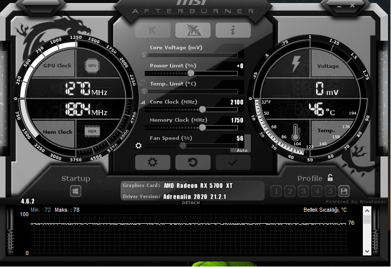This screenshot has width=391, height=267.
Task: Click the Power Limit slider handle
Action: coord(191,73)
